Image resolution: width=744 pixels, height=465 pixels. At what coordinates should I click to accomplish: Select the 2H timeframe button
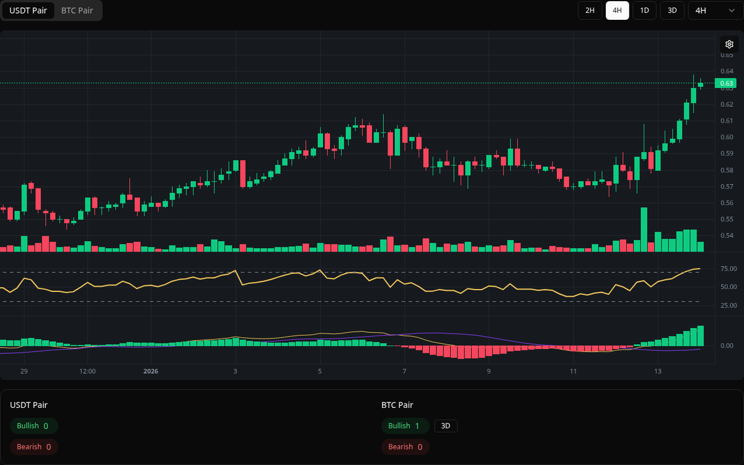[x=590, y=11]
